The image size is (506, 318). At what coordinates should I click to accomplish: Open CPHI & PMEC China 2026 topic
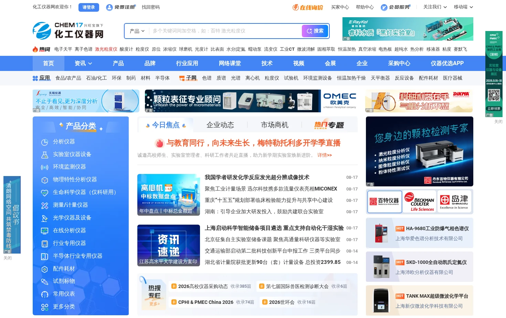pos(206,302)
